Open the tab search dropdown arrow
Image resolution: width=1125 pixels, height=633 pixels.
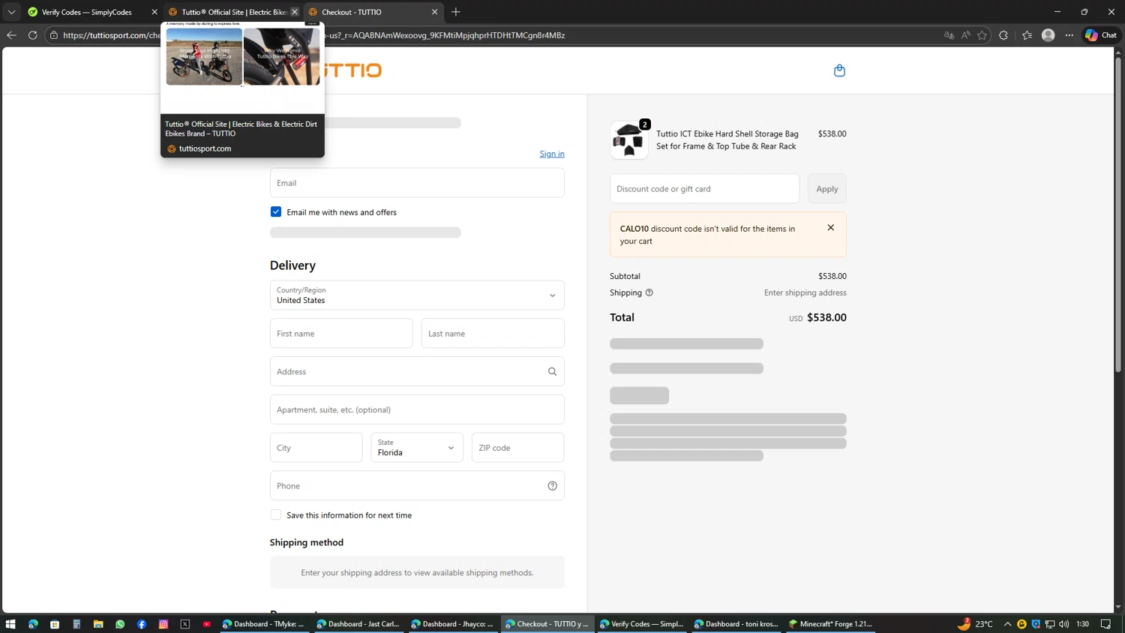click(x=11, y=12)
